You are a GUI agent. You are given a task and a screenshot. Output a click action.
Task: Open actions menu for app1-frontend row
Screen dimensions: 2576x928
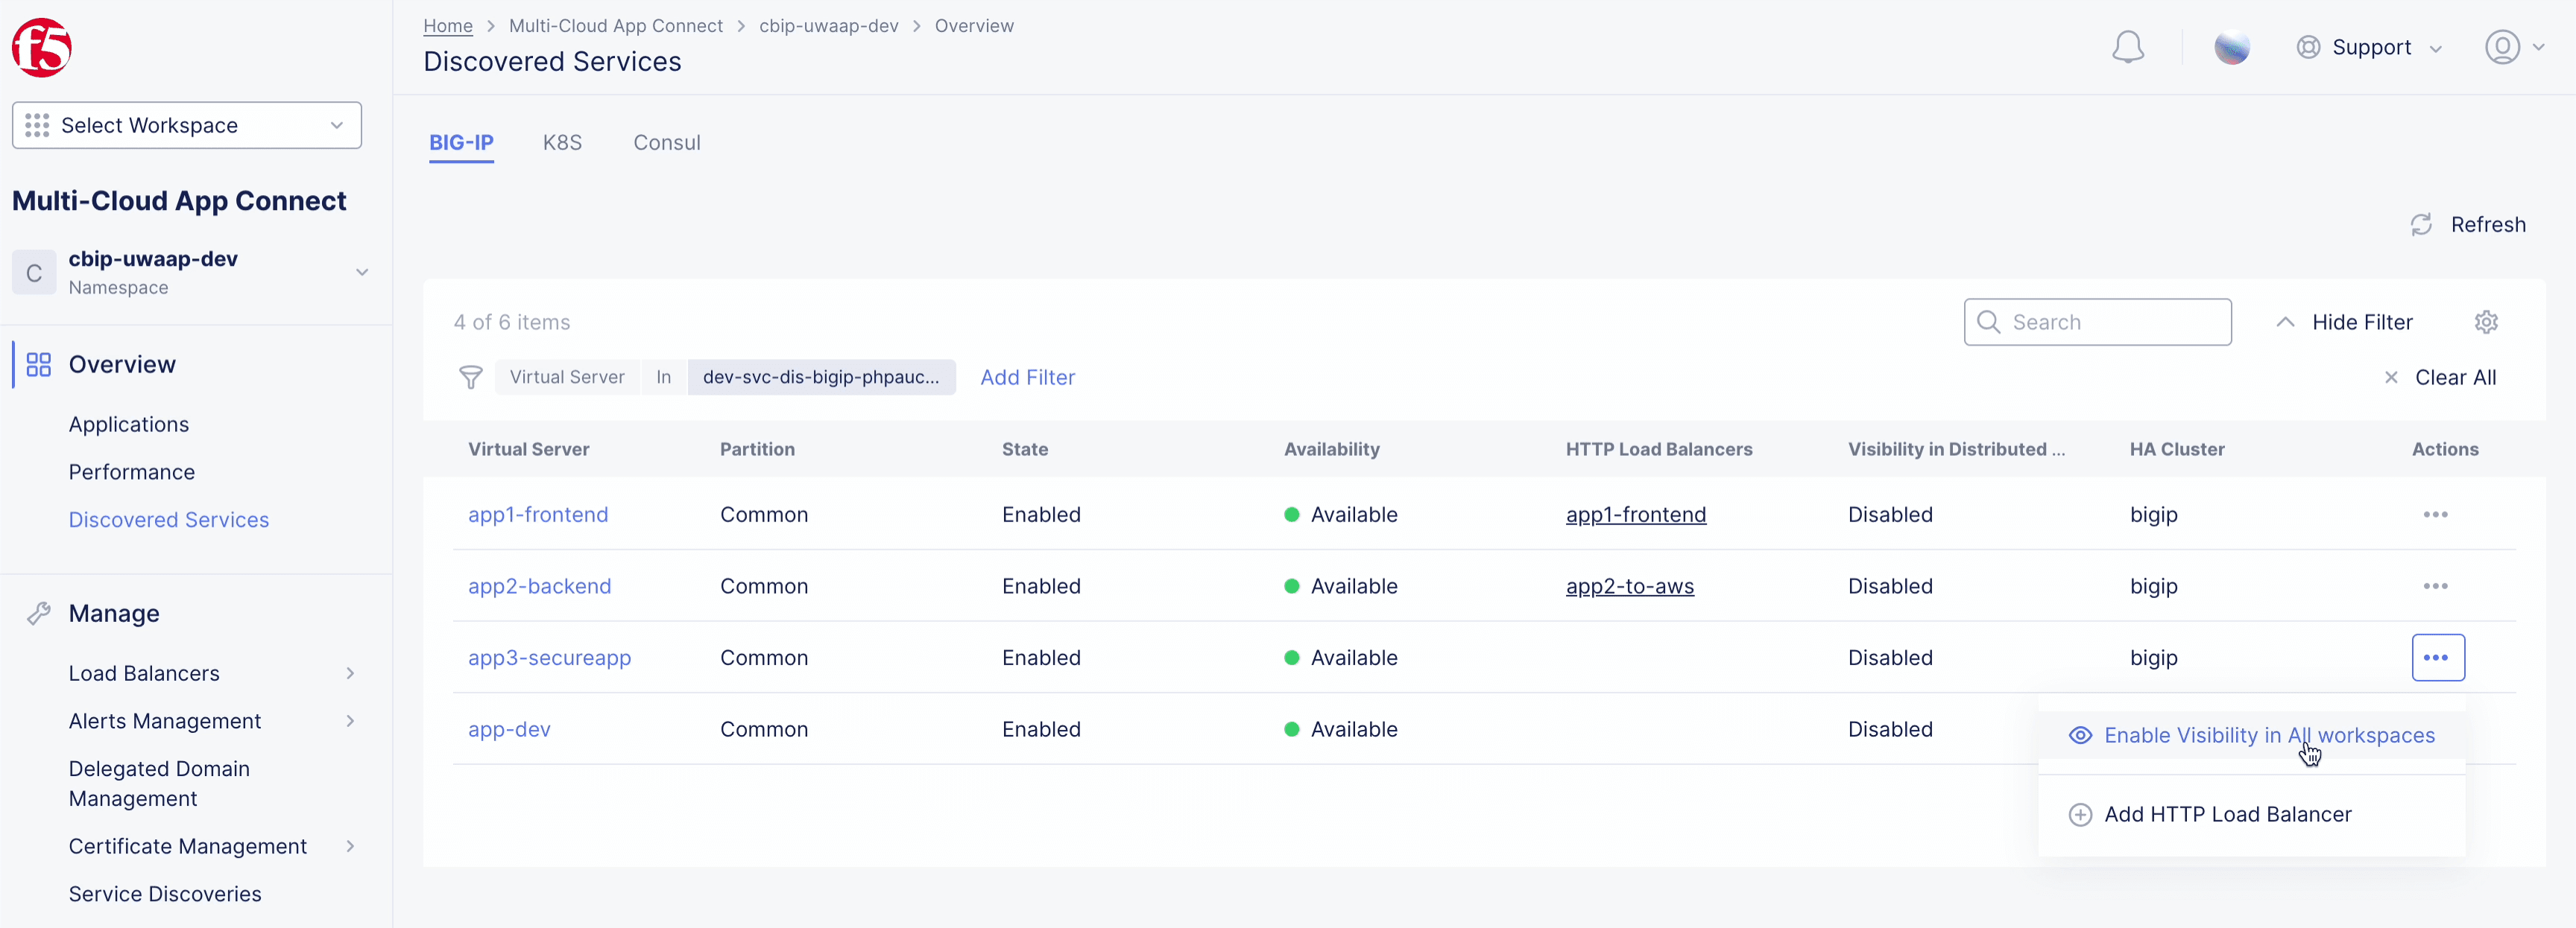(2435, 515)
